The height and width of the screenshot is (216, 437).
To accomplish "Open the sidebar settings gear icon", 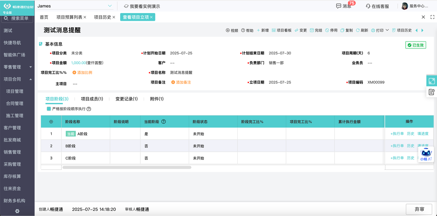I will [17, 211].
